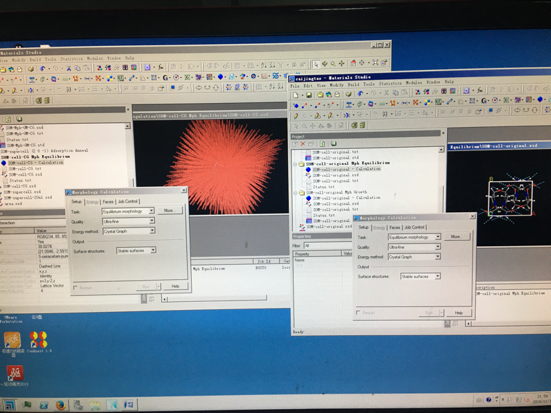Screen dimensions: 551x413
Task: Click green book icon in left explorer panel
Action: tap(19, 120)
